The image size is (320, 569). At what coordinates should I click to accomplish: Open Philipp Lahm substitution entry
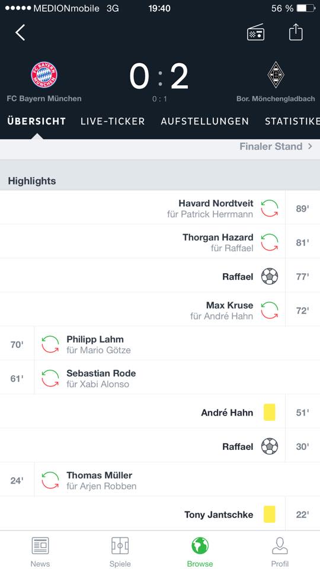pos(160,344)
